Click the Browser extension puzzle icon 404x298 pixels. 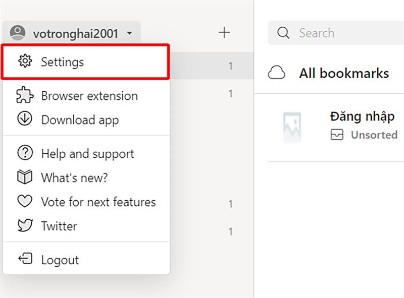click(25, 96)
